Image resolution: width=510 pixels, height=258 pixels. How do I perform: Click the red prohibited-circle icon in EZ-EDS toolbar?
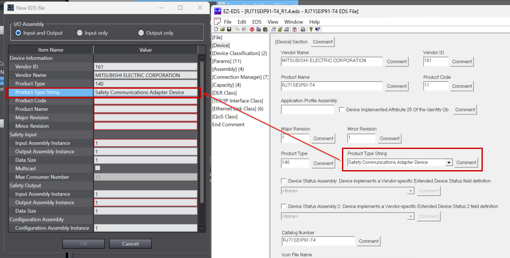pyautogui.click(x=252, y=30)
